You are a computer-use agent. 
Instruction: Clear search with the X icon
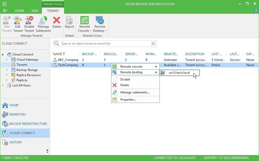tap(153, 44)
